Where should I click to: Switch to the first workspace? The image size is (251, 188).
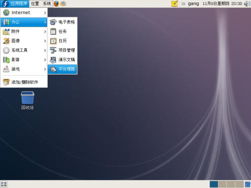[214, 184]
